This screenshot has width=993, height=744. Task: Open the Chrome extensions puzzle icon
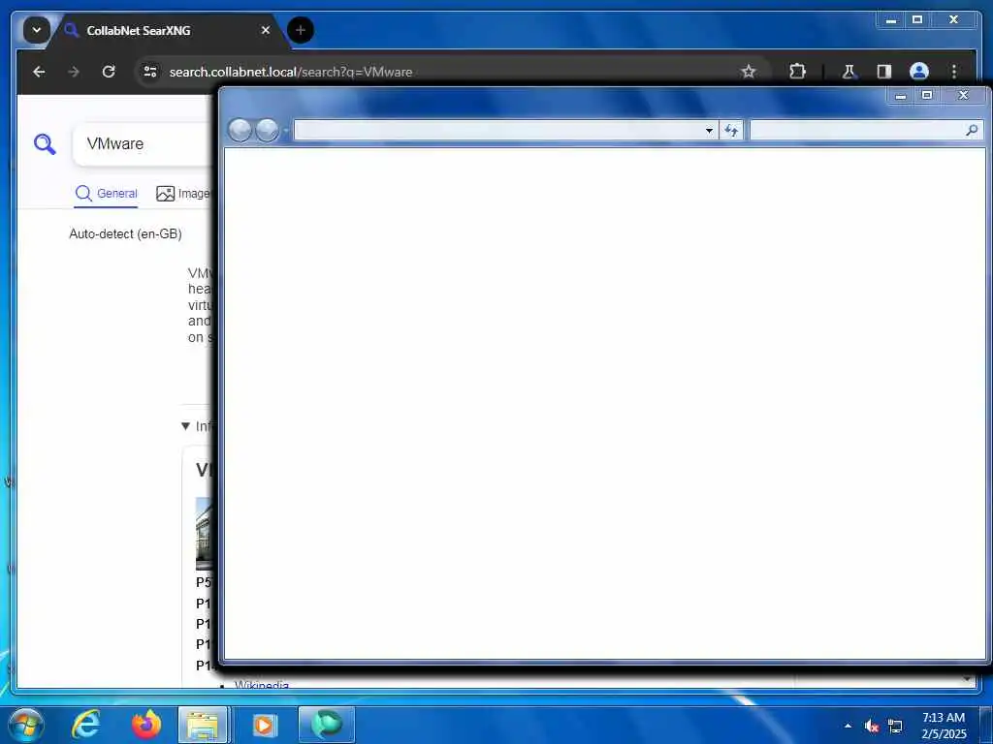pyautogui.click(x=797, y=72)
